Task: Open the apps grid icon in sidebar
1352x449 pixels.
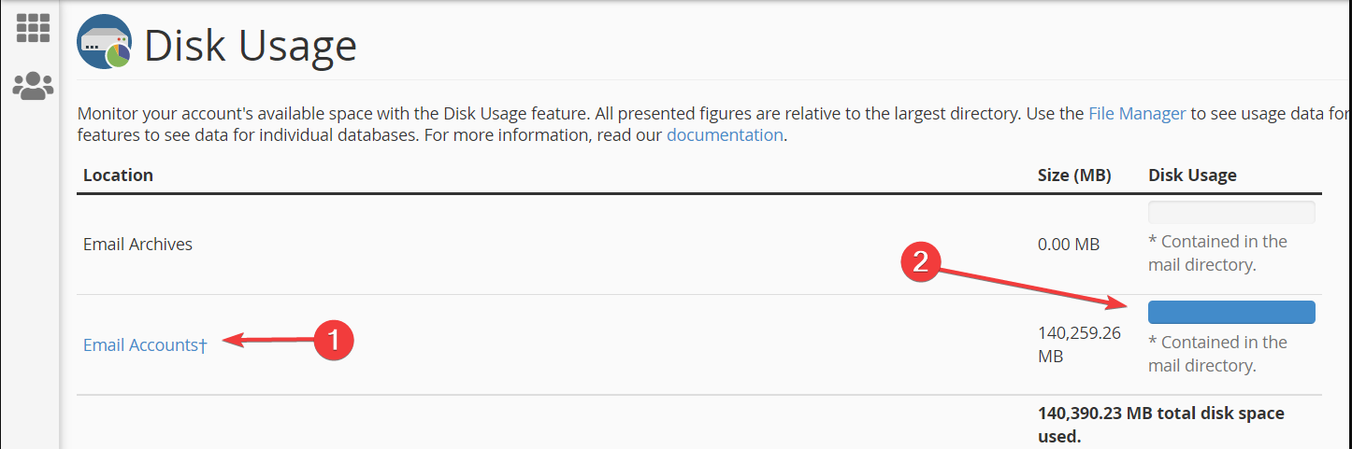Action: (x=33, y=28)
